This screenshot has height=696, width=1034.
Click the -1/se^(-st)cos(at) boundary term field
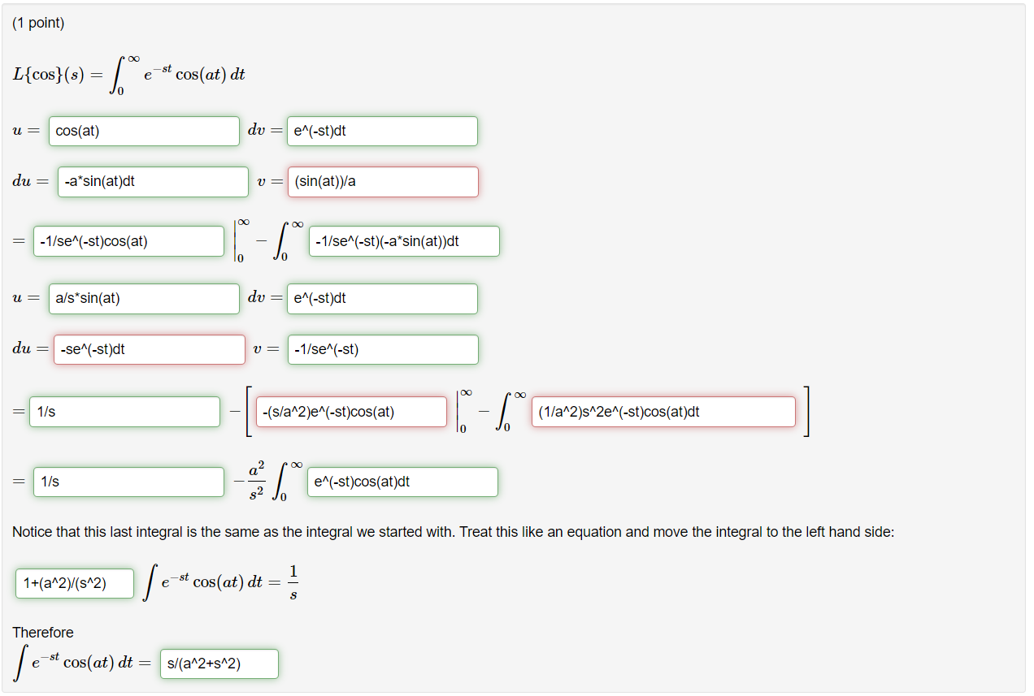(x=128, y=240)
